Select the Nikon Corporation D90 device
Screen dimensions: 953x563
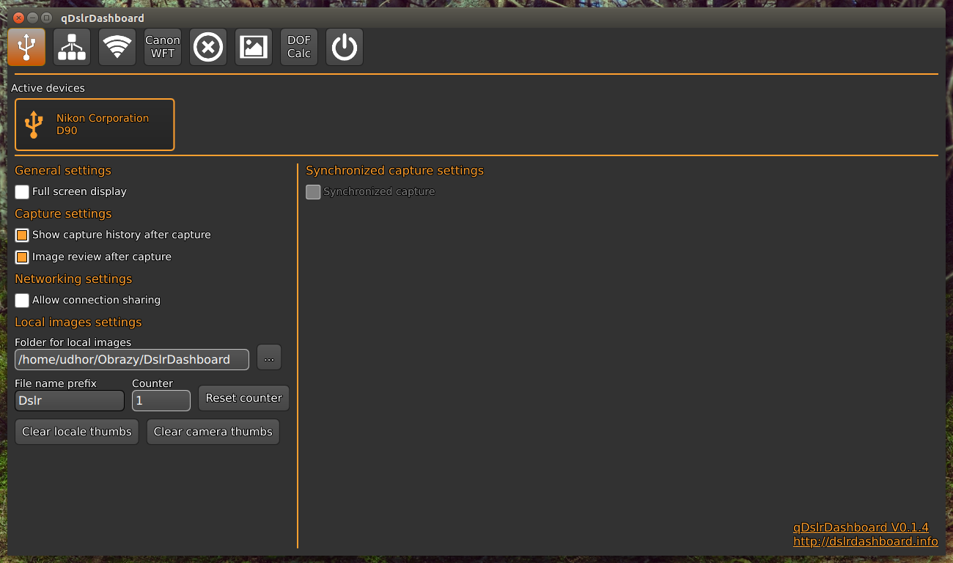pos(95,125)
